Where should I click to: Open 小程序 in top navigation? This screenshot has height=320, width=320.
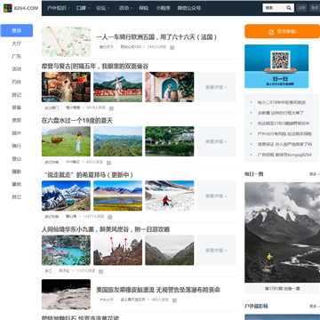pyautogui.click(x=163, y=8)
